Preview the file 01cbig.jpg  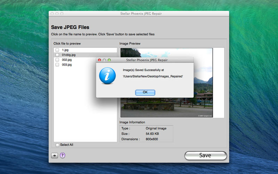click(68, 55)
